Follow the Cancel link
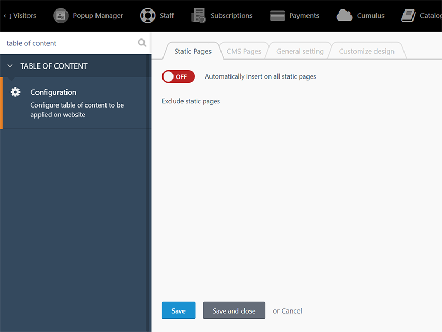Viewport: 442px width, 332px height. tap(292, 311)
